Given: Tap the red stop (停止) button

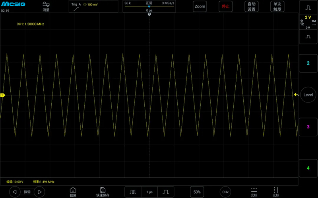Looking at the screenshot, I should pyautogui.click(x=225, y=6).
